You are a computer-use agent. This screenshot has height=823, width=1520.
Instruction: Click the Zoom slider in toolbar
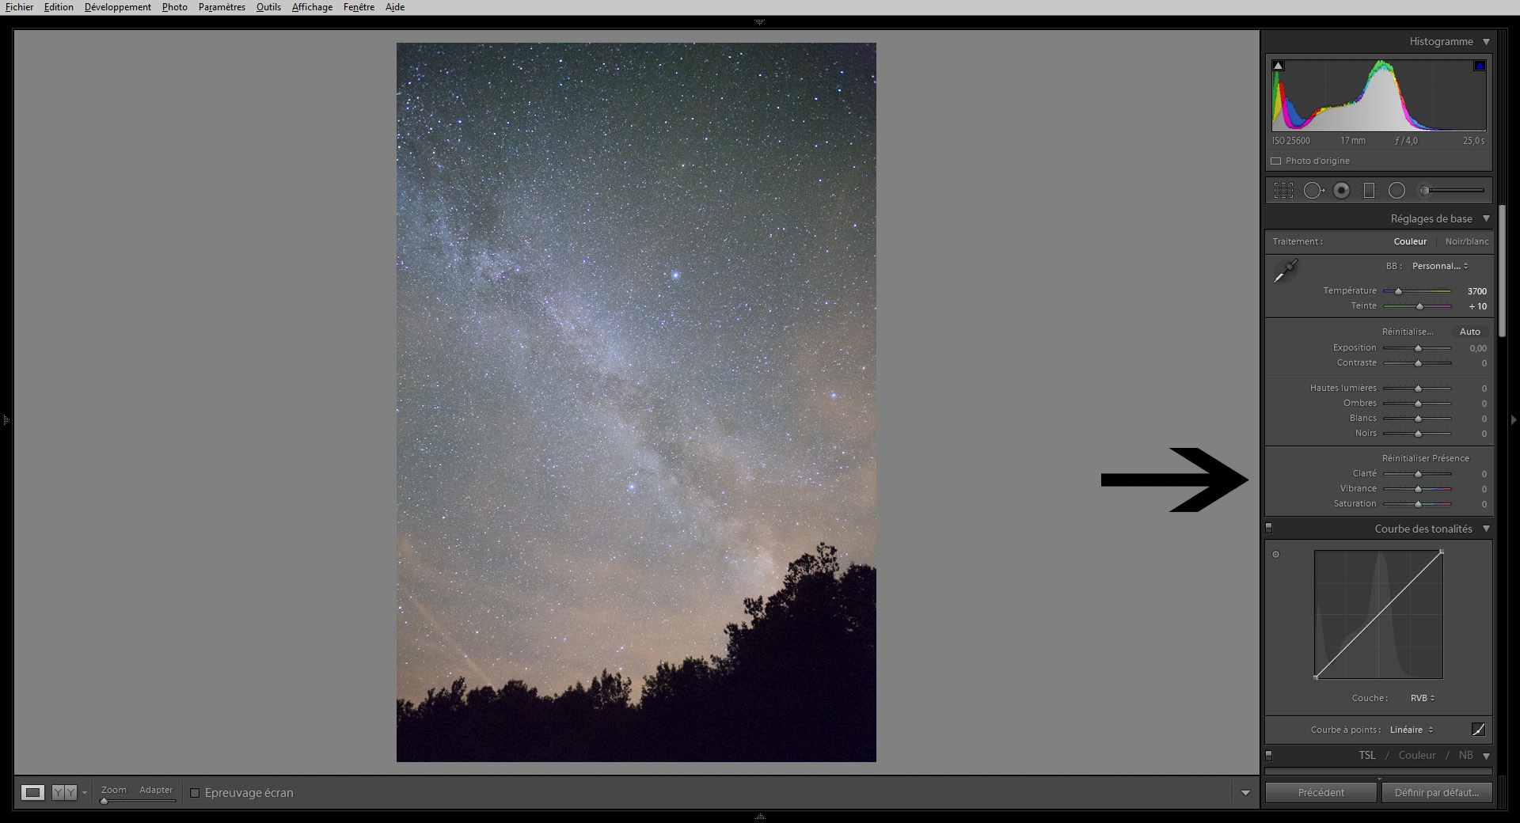(138, 801)
